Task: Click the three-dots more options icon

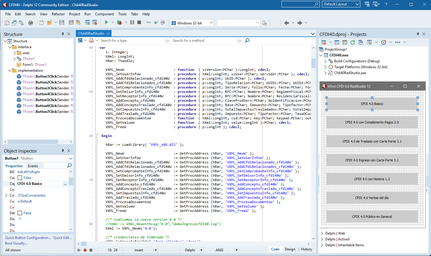Action: [398, 42]
